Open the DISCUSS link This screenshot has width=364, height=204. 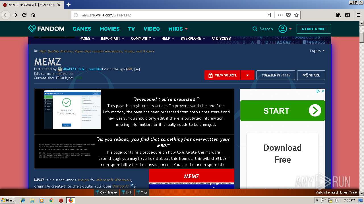pyautogui.click(x=221, y=39)
